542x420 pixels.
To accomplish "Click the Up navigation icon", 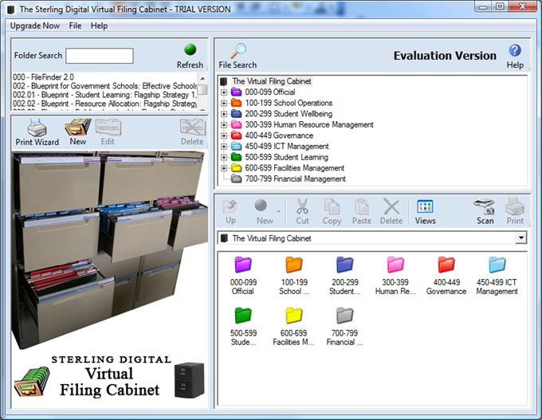I will pyautogui.click(x=230, y=206).
